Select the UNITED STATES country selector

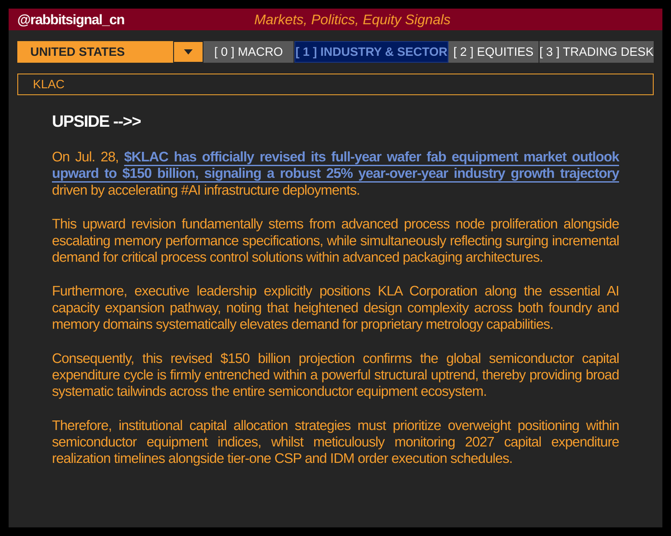click(95, 52)
